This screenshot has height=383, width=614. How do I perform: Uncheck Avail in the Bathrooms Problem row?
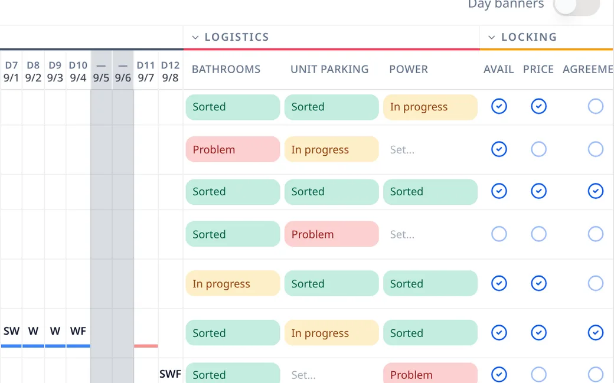(499, 149)
